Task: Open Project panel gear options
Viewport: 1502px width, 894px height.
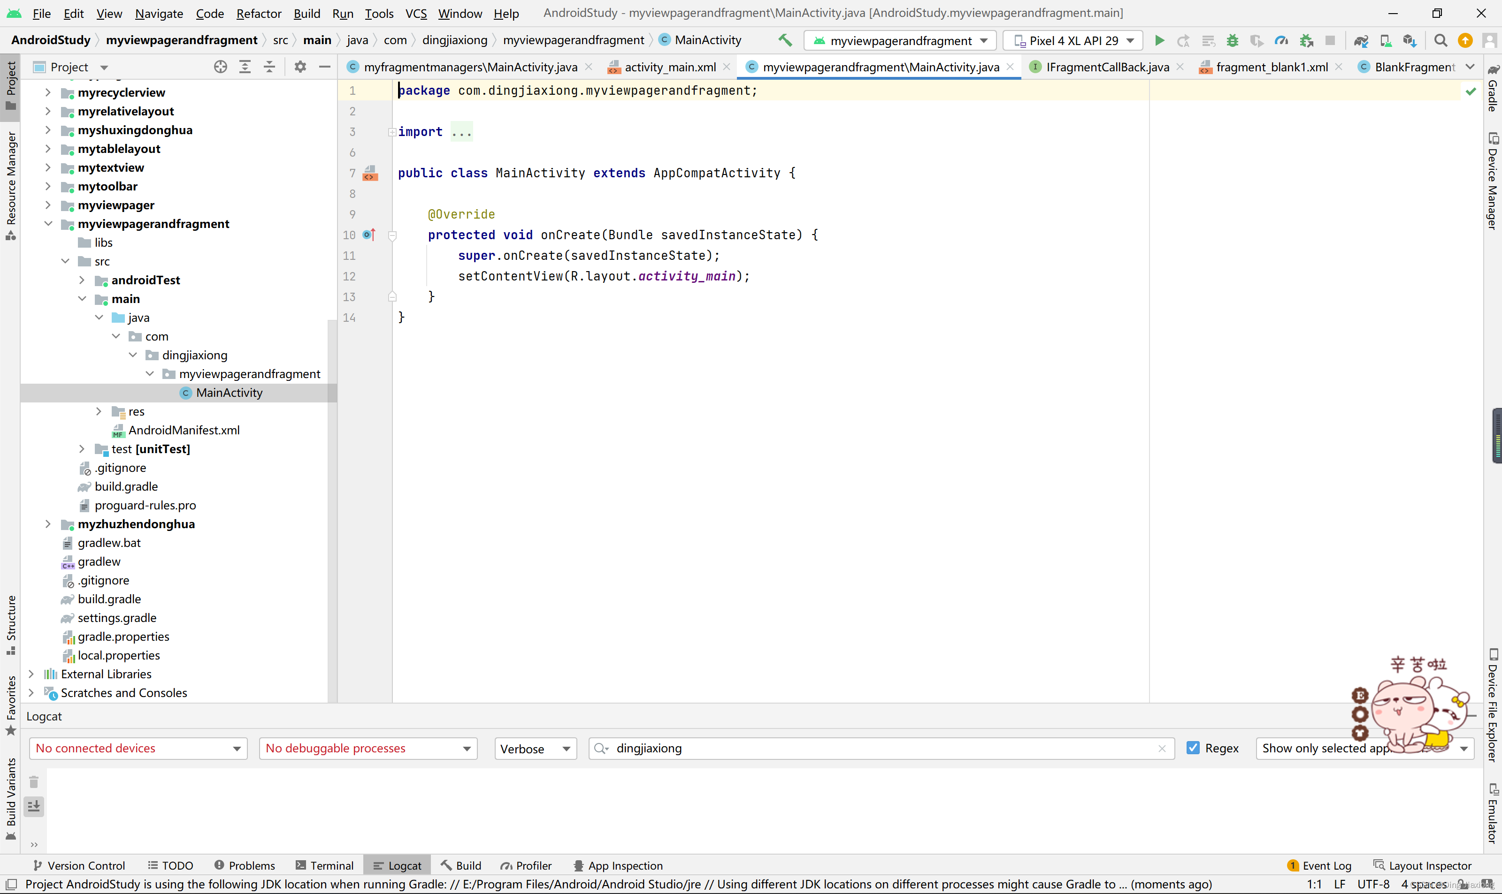Action: point(300,67)
